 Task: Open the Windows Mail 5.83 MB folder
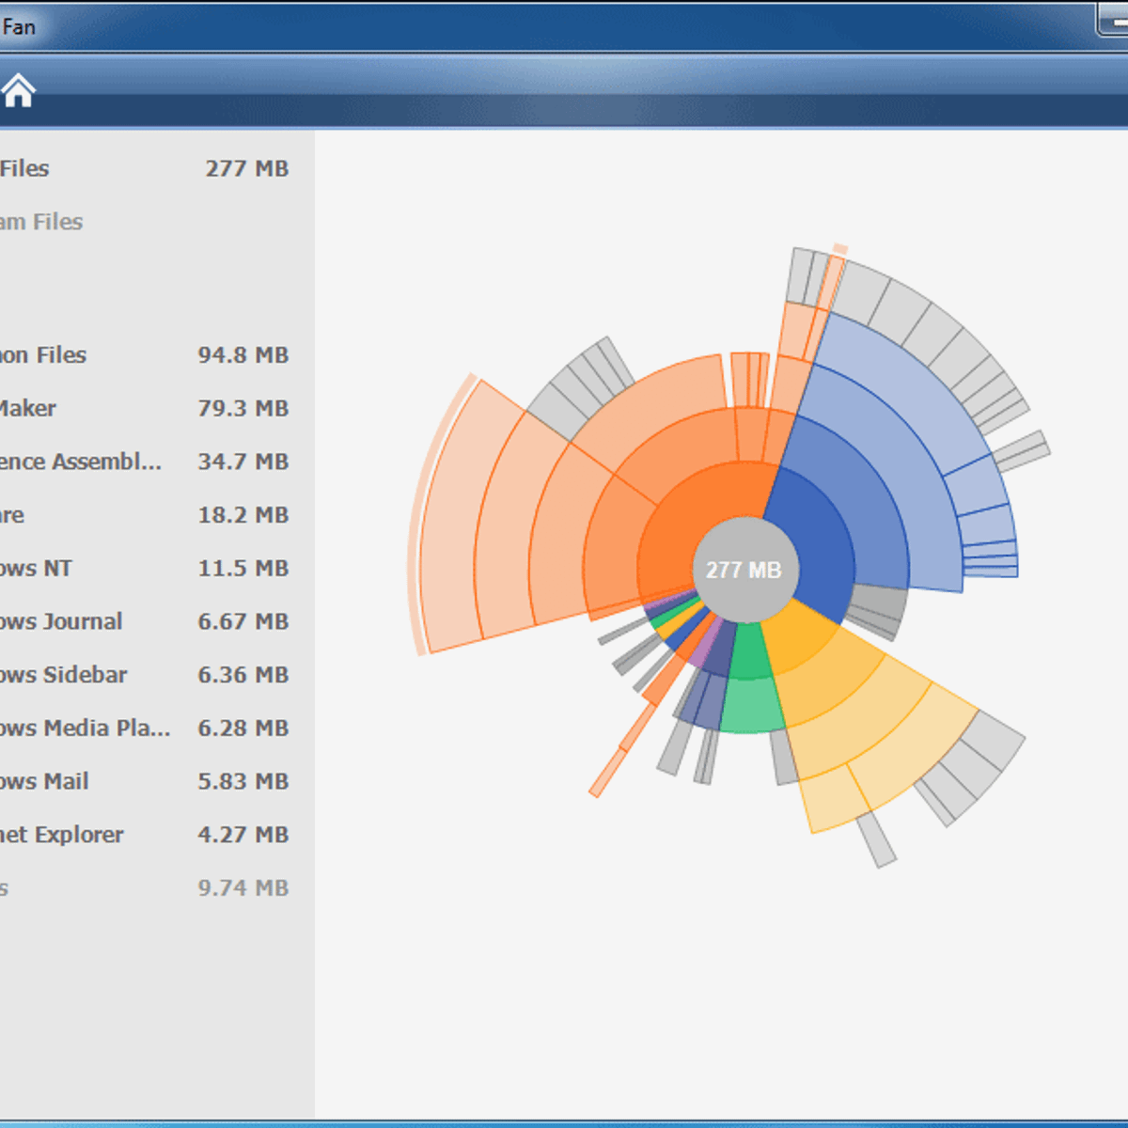141,782
